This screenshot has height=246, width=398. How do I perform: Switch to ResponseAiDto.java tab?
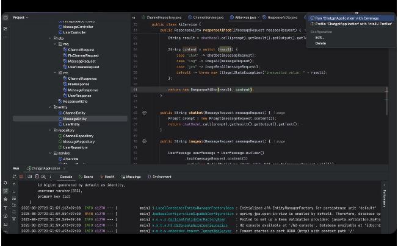pos(280,18)
